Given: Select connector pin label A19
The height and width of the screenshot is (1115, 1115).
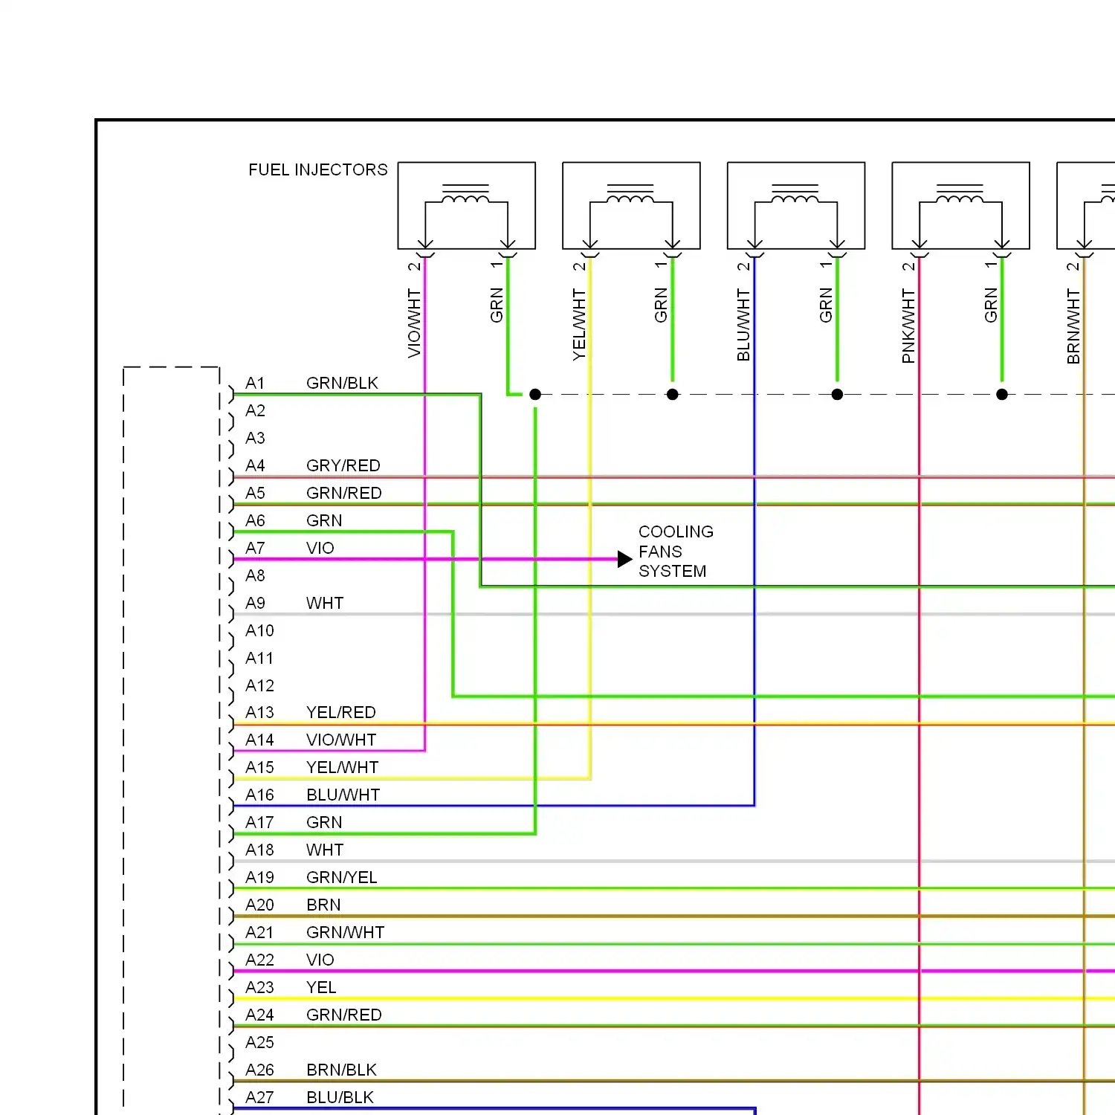Looking at the screenshot, I should point(259,878).
